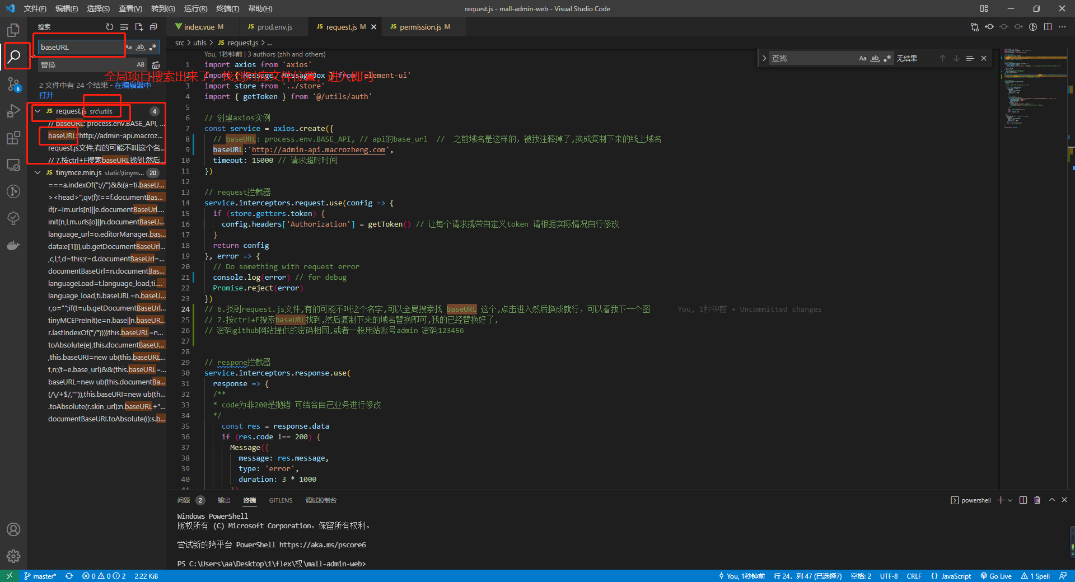Toggle Match Whole Word in find widget
1075x582 pixels.
click(875, 58)
